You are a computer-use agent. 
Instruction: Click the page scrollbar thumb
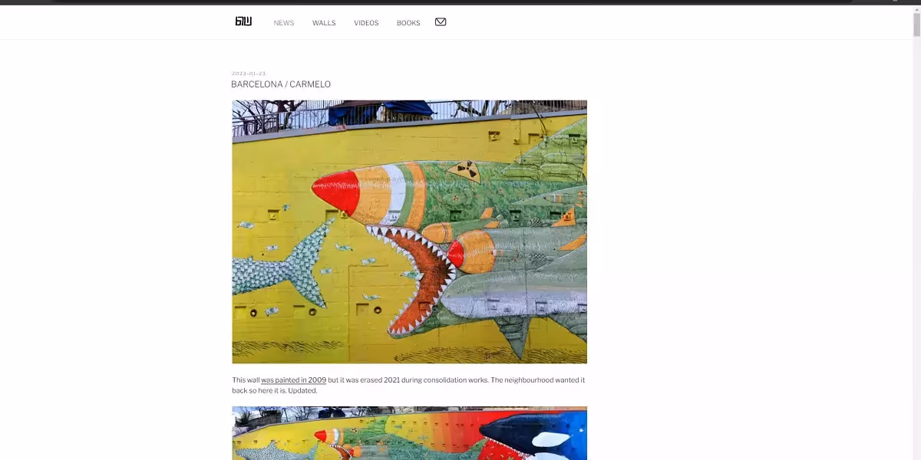coord(916,24)
